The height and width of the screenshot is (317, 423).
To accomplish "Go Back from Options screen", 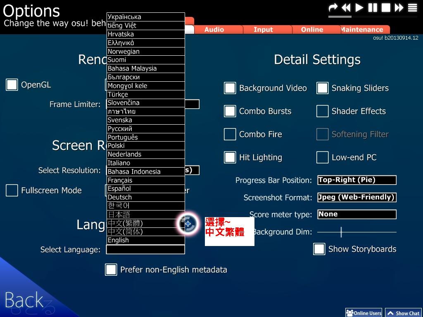I will point(24,300).
